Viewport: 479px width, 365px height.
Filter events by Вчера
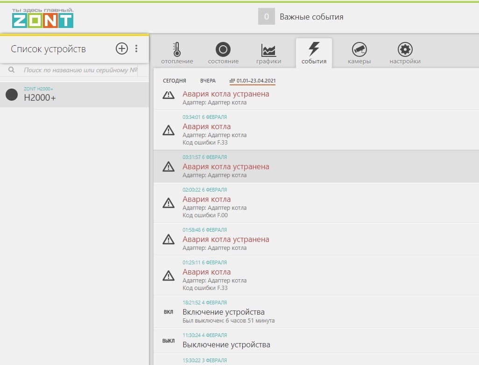(208, 81)
